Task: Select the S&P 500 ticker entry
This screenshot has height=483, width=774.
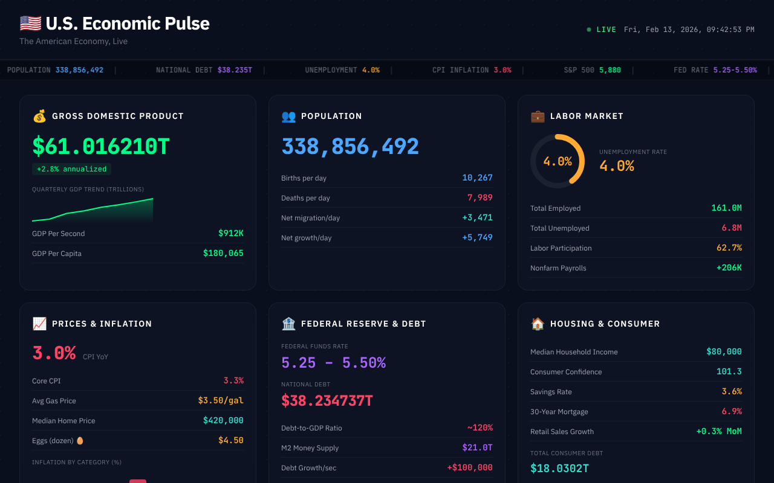Action: point(593,69)
